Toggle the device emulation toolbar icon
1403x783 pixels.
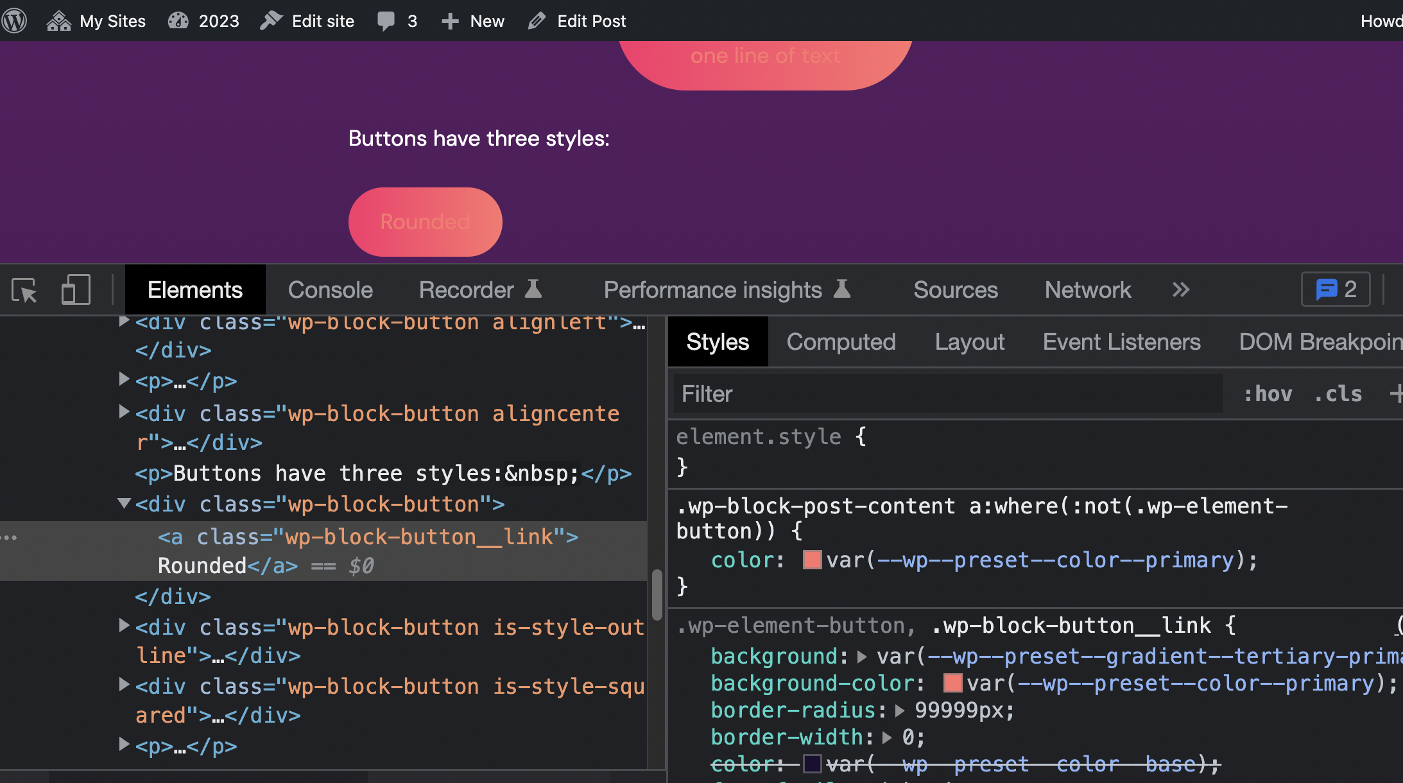(75, 290)
